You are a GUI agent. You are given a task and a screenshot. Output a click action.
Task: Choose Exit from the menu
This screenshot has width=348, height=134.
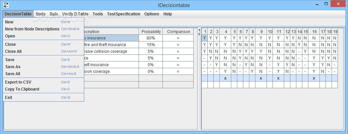44,98
